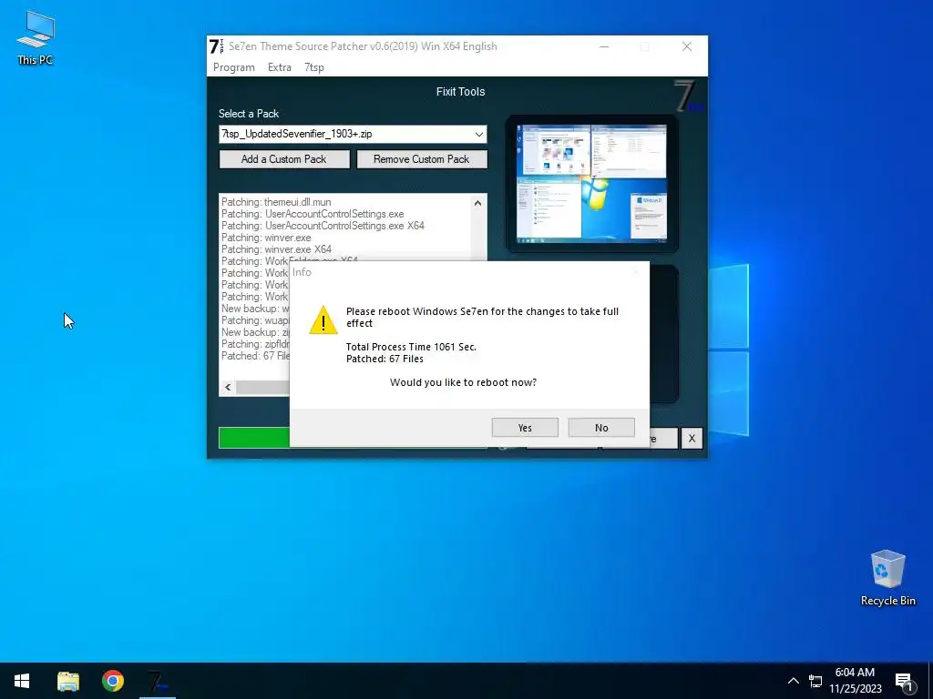Click Yes to reboot now
Viewport: 933px width, 699px height.
click(x=525, y=428)
